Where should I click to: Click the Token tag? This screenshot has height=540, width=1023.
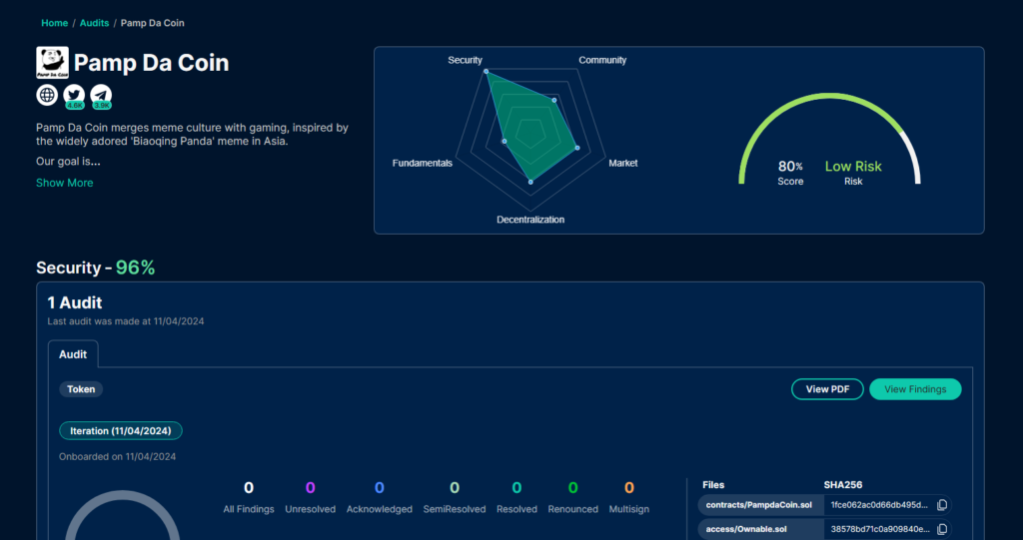[81, 389]
